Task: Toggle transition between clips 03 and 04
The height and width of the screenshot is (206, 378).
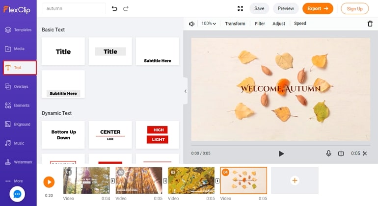Action: pos(217,180)
